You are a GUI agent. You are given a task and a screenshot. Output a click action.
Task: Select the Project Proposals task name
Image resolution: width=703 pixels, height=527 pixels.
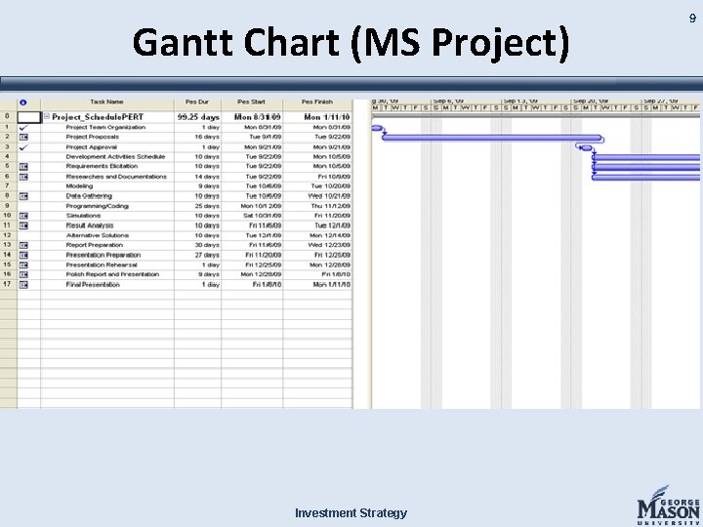point(93,138)
